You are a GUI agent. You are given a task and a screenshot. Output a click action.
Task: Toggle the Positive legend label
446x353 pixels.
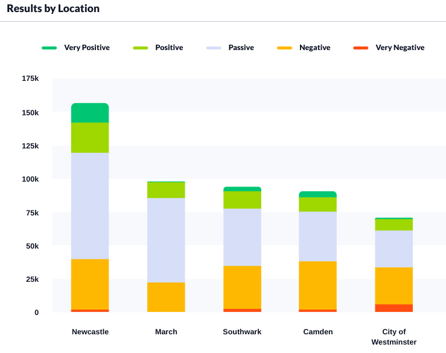(x=169, y=48)
